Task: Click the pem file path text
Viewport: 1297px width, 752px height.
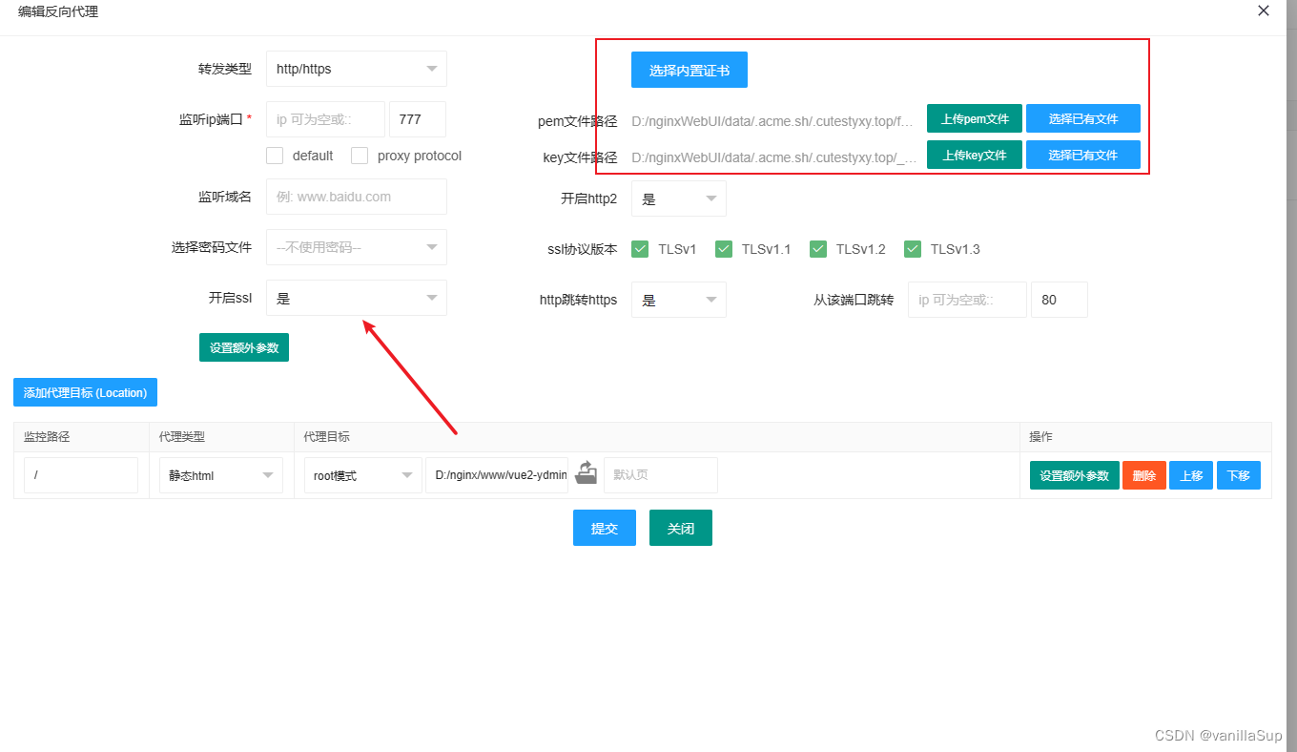Action: pos(772,121)
